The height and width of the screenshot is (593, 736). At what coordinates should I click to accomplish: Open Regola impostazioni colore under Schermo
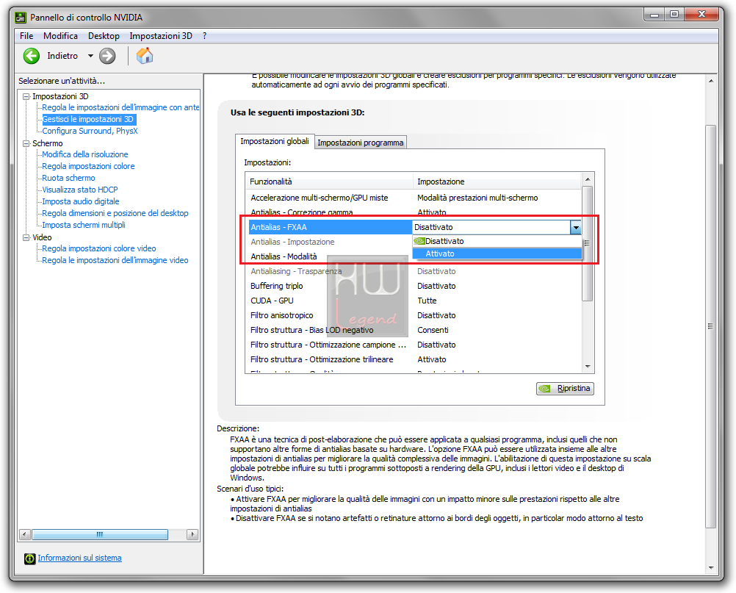click(x=88, y=166)
